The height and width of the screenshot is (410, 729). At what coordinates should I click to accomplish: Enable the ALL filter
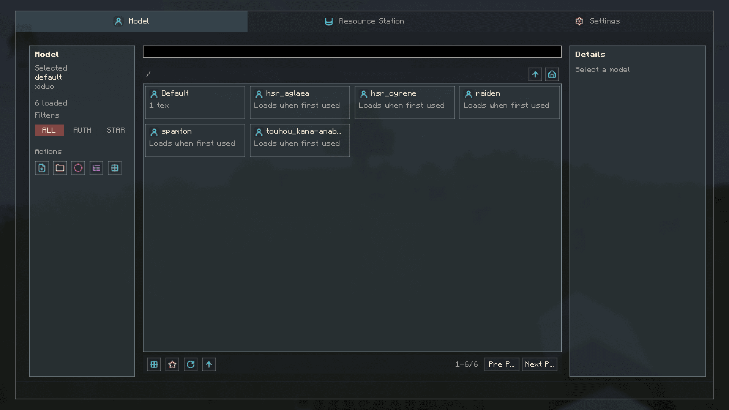(49, 130)
